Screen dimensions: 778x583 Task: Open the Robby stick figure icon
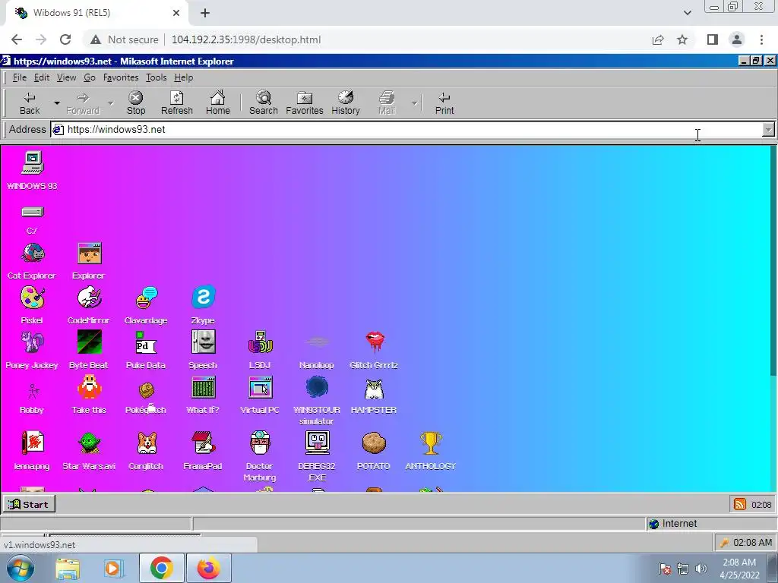[x=33, y=391]
